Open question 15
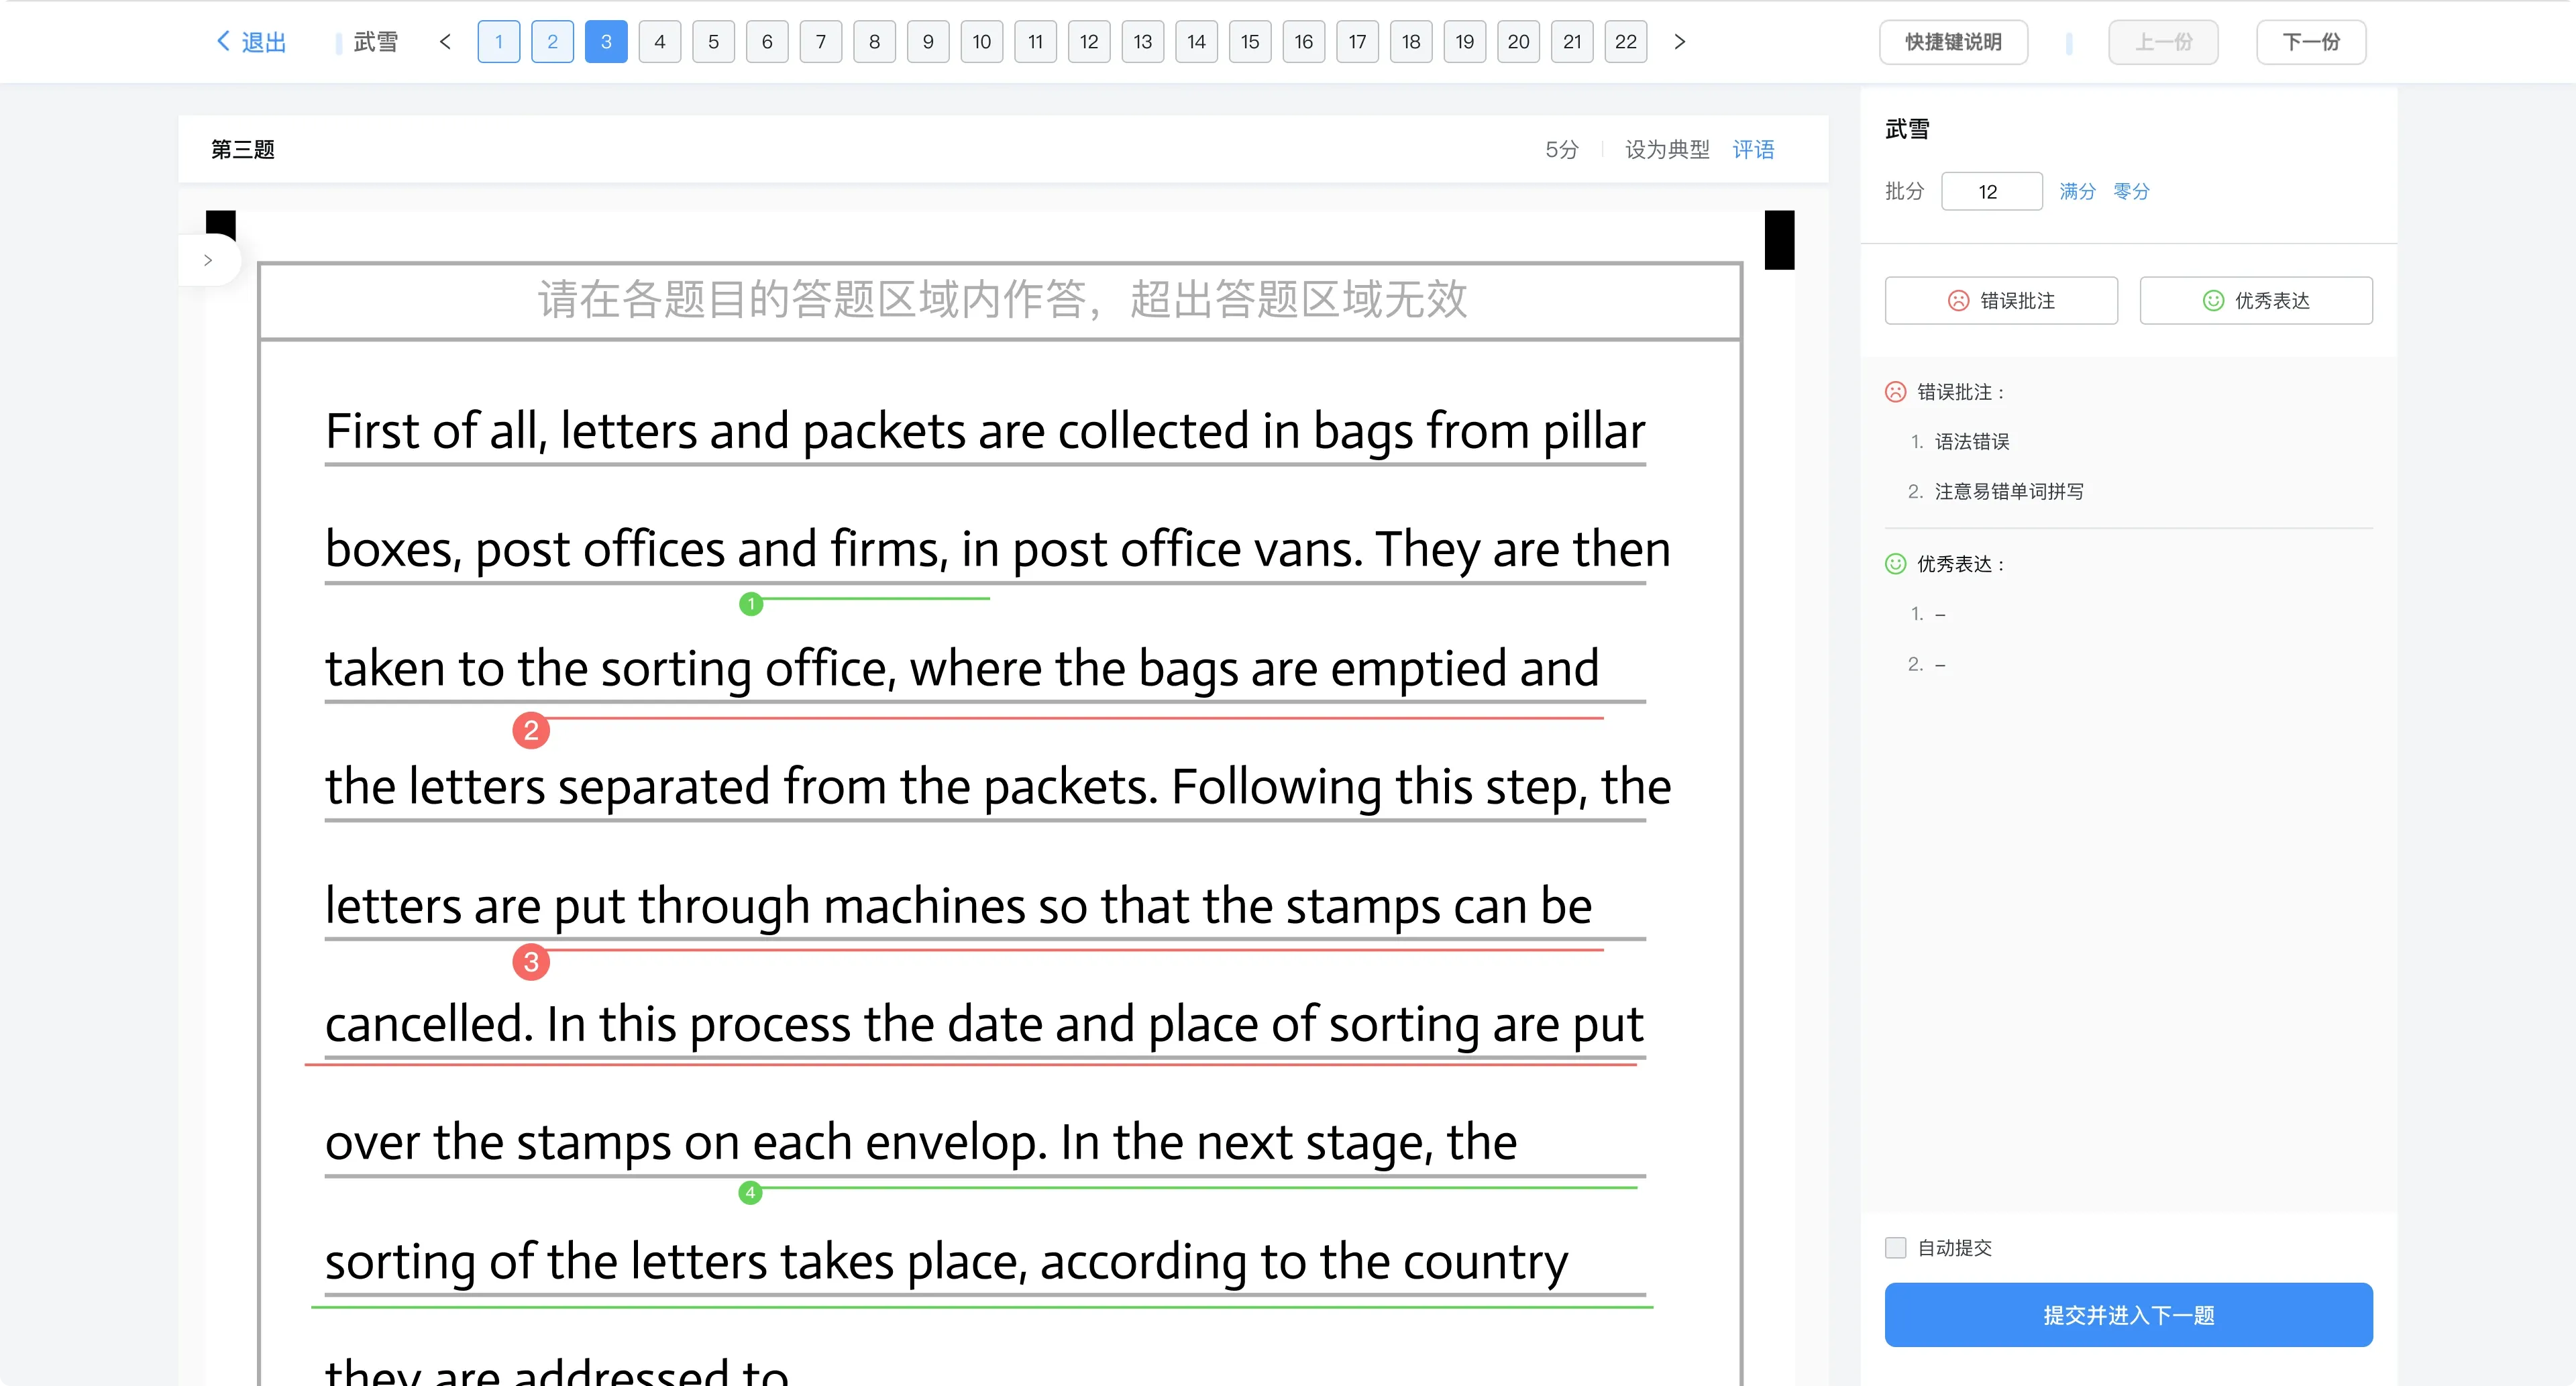 (x=1250, y=41)
